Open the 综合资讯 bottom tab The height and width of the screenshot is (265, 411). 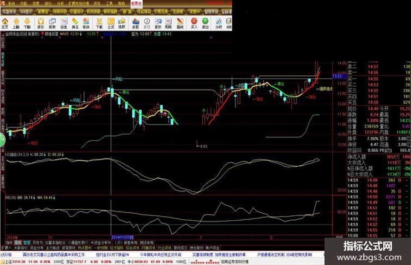tap(132, 248)
